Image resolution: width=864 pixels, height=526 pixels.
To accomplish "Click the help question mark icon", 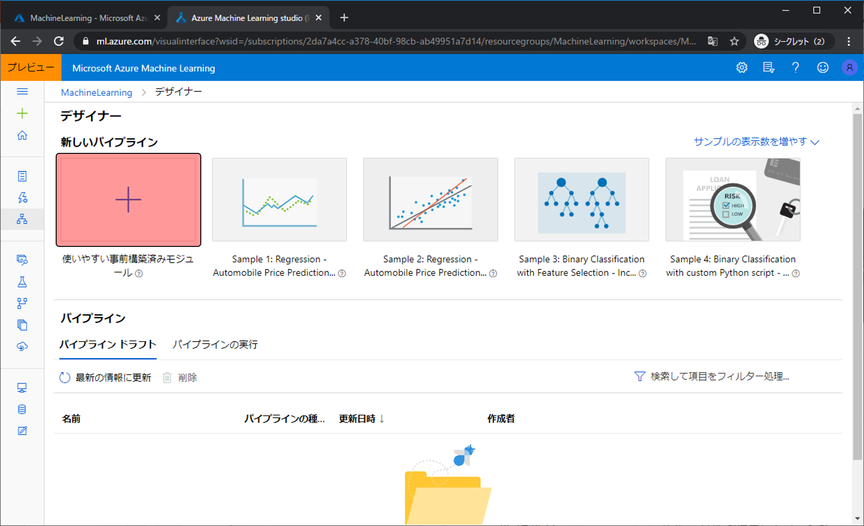I will pos(795,68).
